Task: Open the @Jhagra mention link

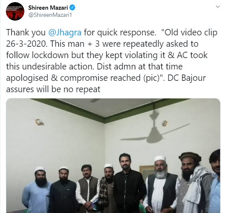Action: (65, 32)
